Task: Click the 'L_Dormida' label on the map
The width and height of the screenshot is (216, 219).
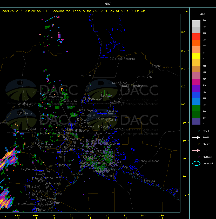Action: coord(148,181)
